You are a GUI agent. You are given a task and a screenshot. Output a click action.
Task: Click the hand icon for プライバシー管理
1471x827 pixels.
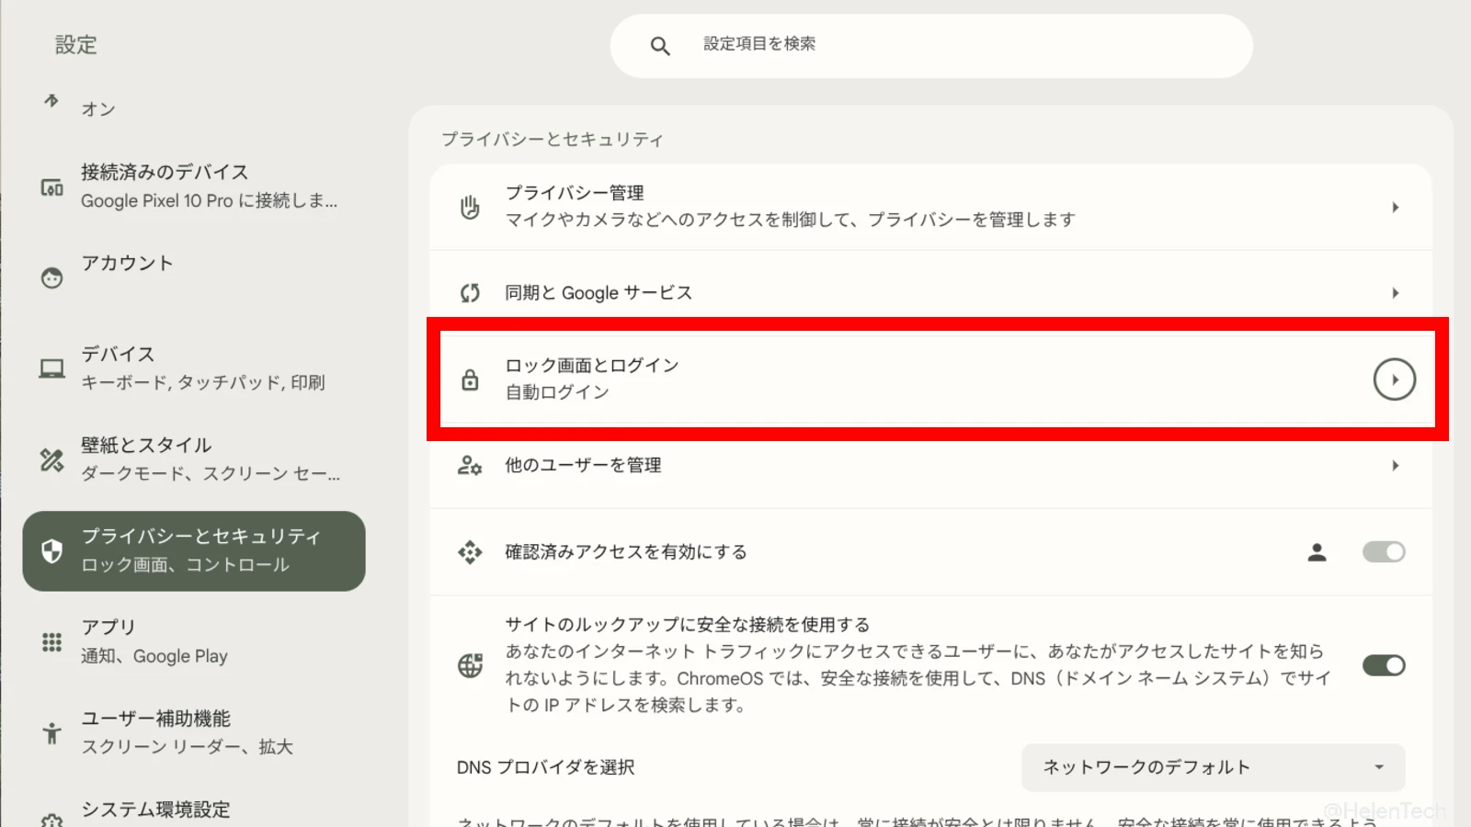pyautogui.click(x=470, y=207)
